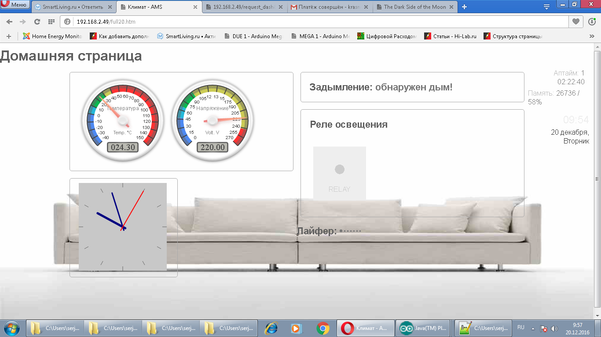Switch to The Dark Side of the Moon tab
The image size is (601, 337).
414,7
